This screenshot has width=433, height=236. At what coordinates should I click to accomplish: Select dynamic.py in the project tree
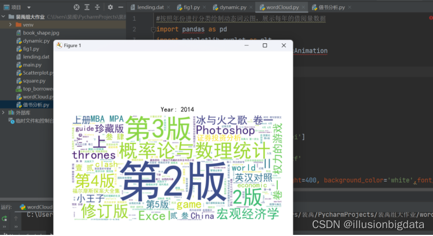click(x=36, y=40)
